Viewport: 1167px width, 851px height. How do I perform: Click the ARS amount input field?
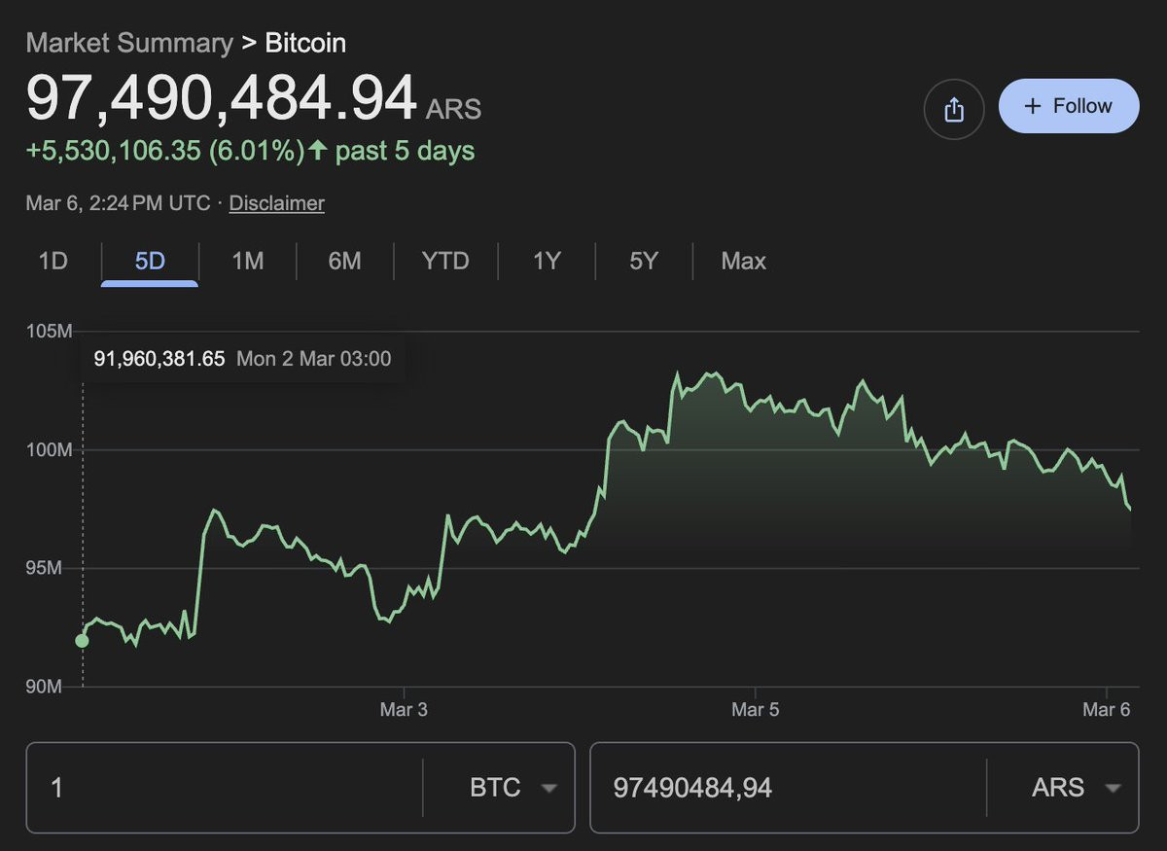click(788, 788)
